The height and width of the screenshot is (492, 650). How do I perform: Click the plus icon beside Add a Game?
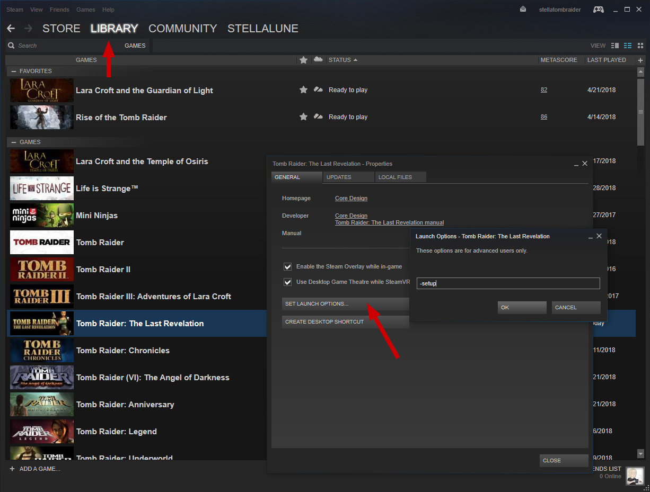pos(12,469)
